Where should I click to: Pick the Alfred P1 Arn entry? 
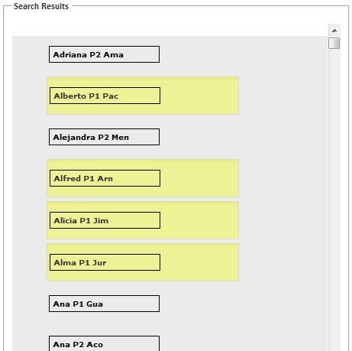[x=105, y=178]
